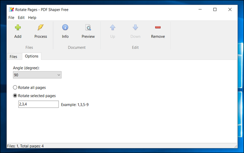The image size is (244, 153).
Task: Open the Help menu
Action: [x=32, y=18]
